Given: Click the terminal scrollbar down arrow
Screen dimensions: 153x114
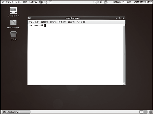Looking at the screenshot, I should click(x=124, y=83).
